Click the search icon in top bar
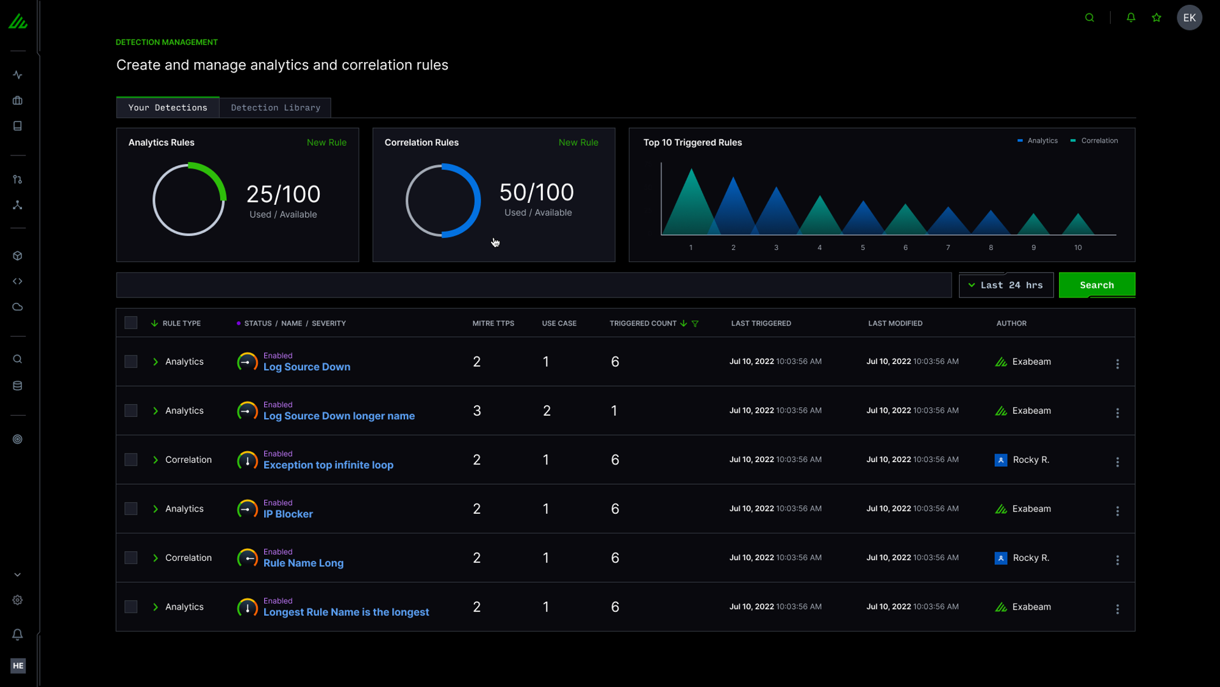The width and height of the screenshot is (1220, 687). click(x=1089, y=18)
